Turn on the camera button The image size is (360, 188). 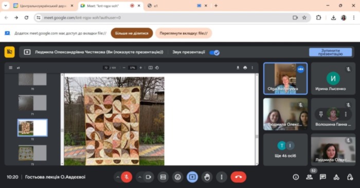[x=148, y=177]
